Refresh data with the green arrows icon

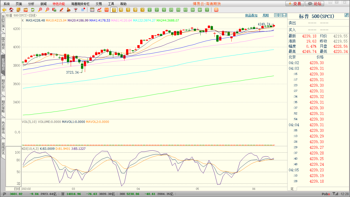point(33,10)
